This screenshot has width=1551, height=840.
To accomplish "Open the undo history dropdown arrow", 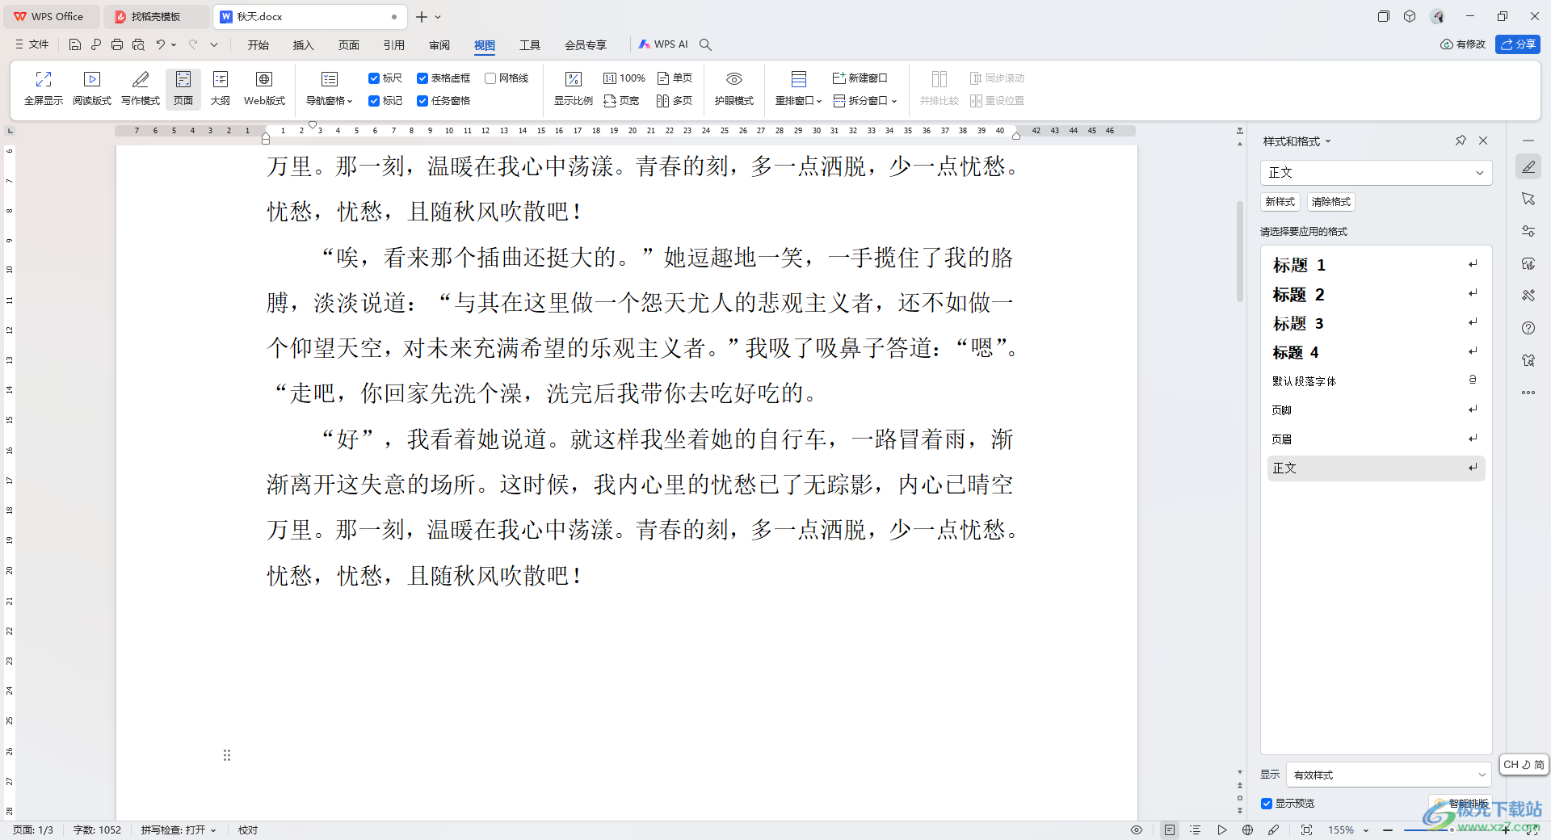I will coord(174,45).
